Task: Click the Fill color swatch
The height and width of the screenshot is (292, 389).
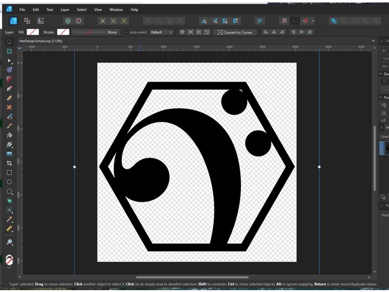Action: tap(32, 32)
